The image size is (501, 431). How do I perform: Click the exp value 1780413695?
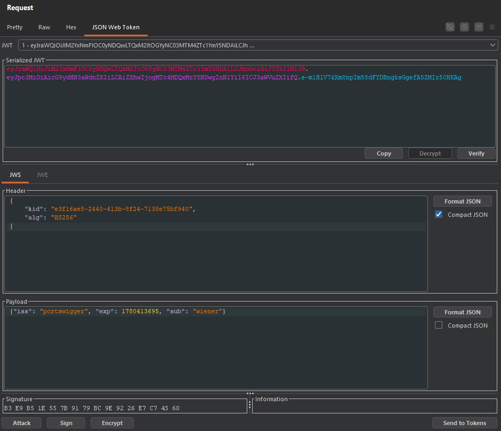point(140,311)
